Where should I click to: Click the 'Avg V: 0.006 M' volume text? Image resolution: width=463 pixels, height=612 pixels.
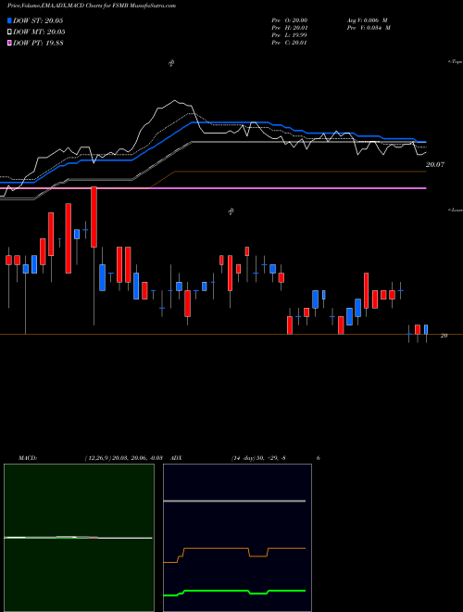pyautogui.click(x=367, y=20)
